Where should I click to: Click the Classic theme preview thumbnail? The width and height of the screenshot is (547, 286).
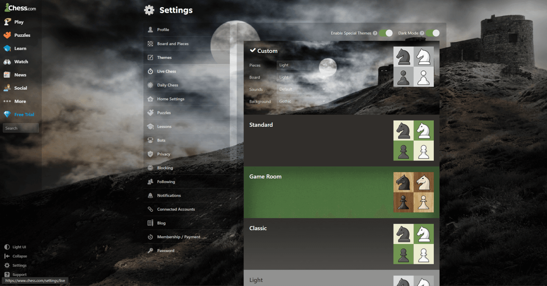click(x=413, y=244)
